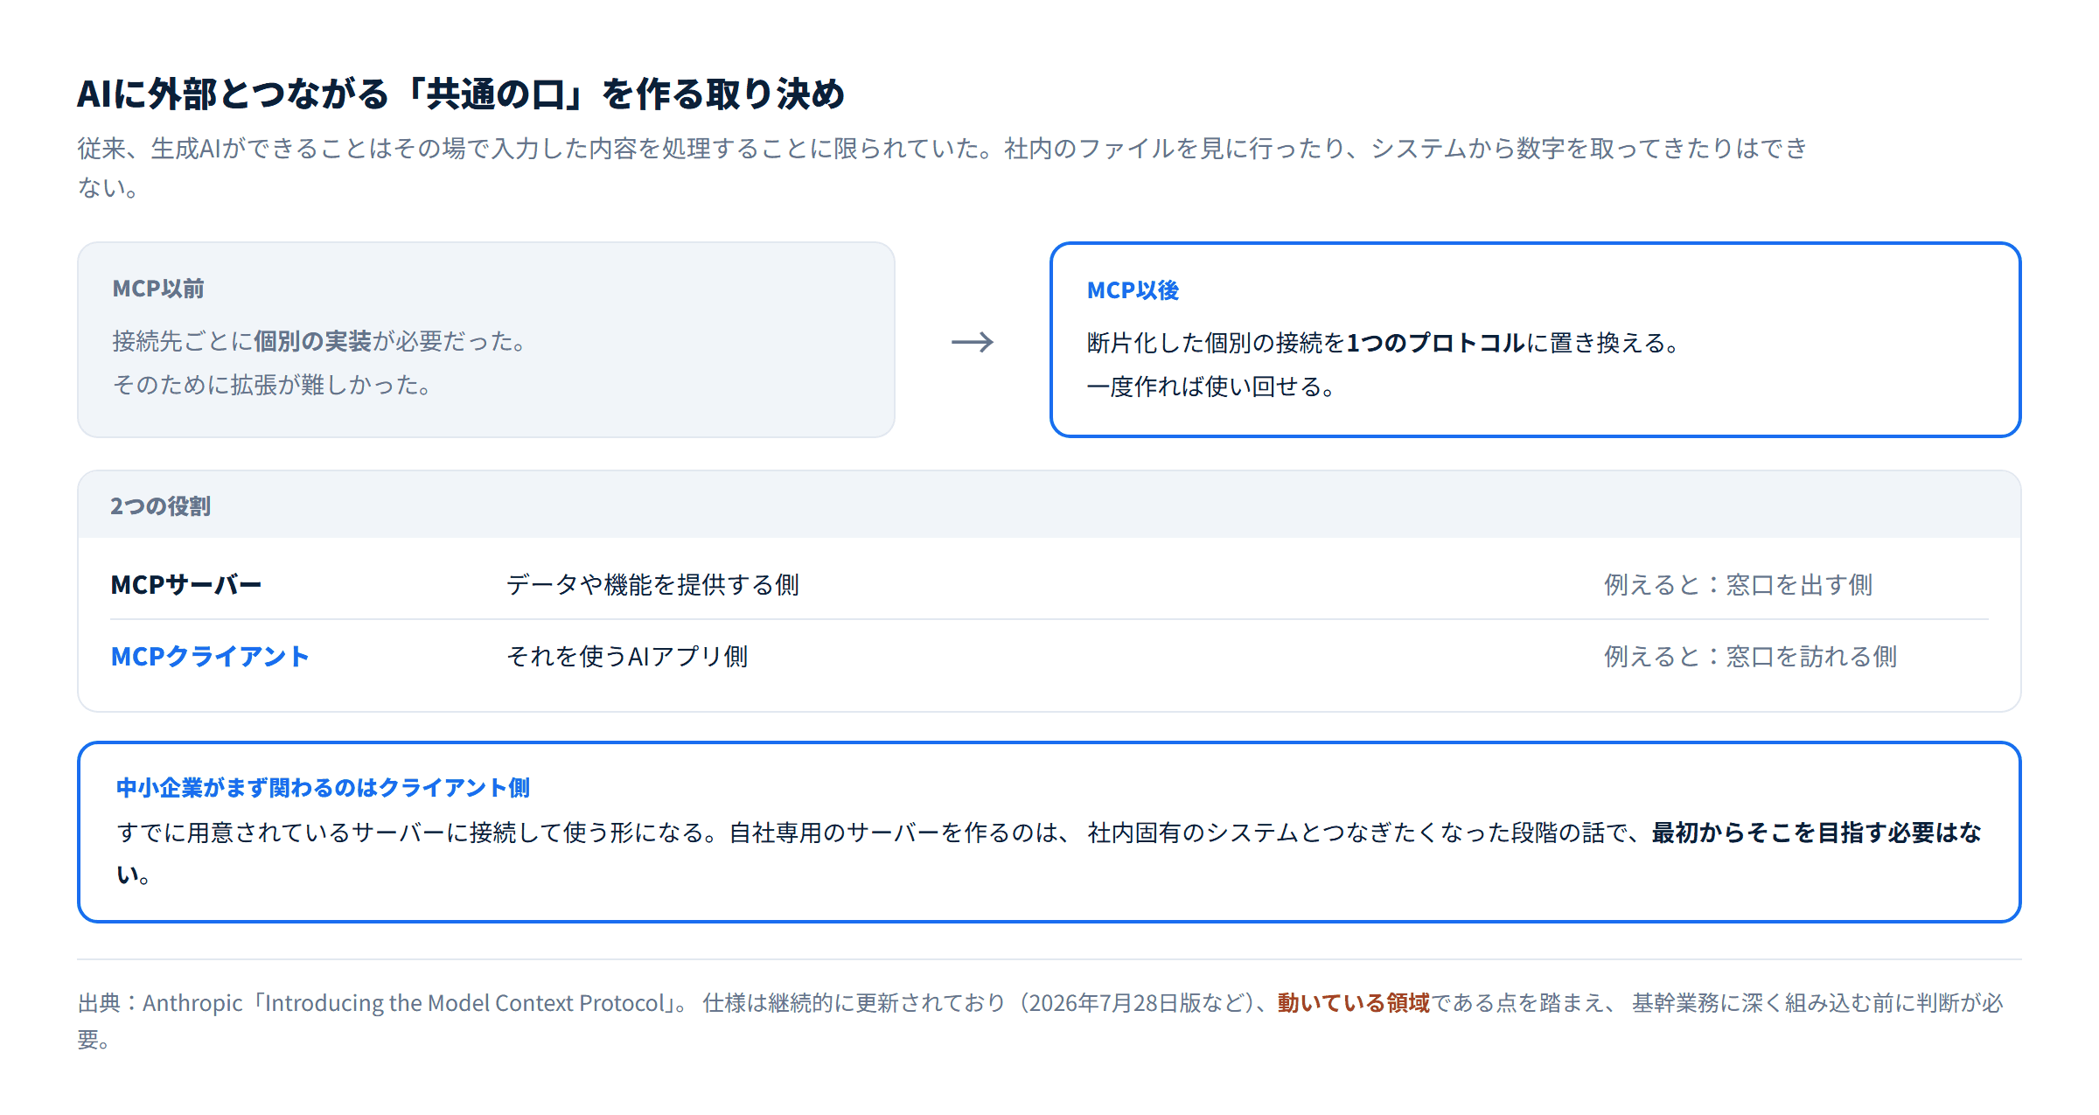Click the text それを使うAIアプリ側
This screenshot has height=1115, width=2099.
627,657
